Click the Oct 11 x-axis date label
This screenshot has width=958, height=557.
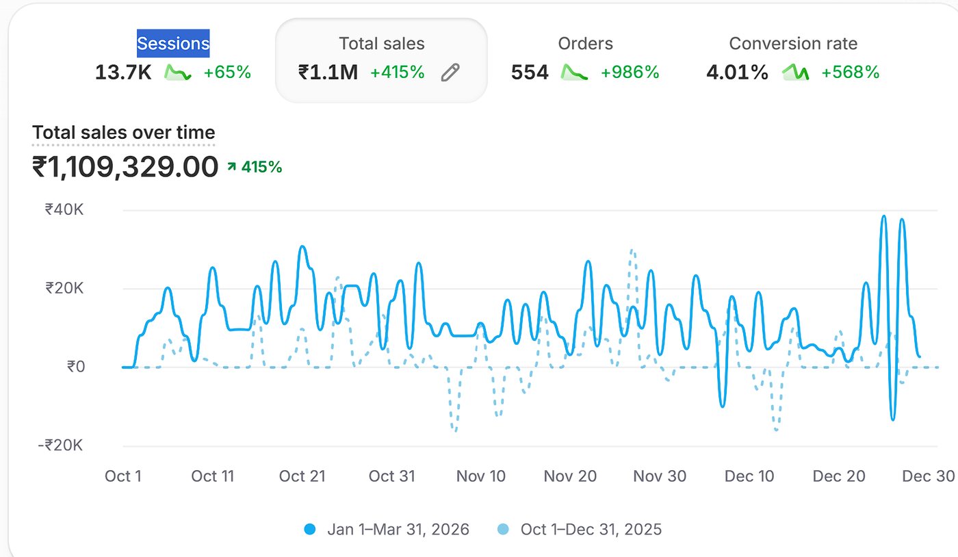click(x=213, y=476)
